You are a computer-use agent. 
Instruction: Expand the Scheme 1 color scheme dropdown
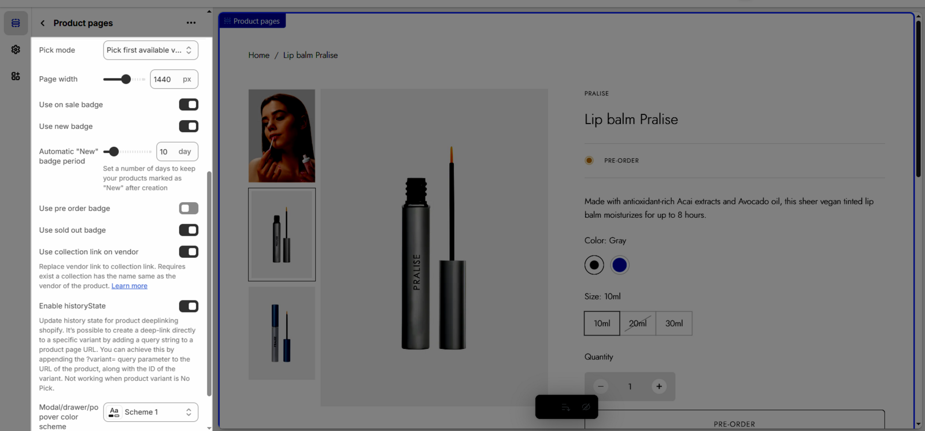click(150, 412)
